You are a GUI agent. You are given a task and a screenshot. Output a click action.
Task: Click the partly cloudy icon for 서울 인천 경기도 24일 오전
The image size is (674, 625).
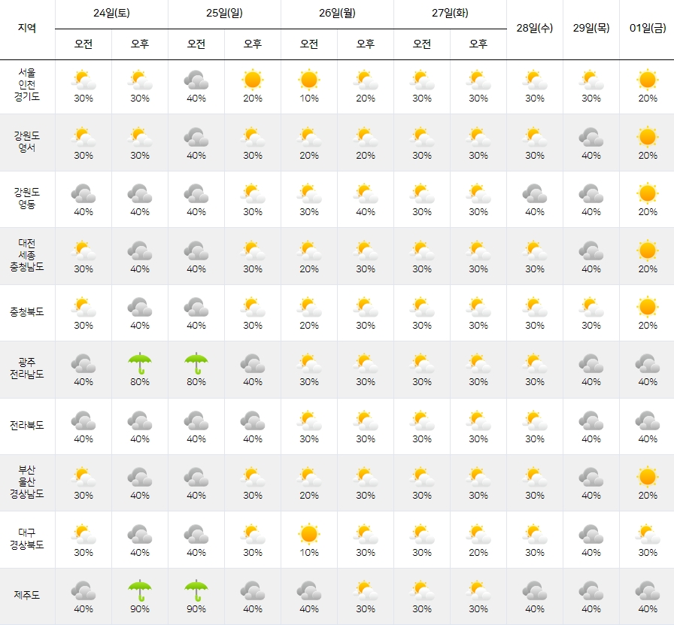(x=83, y=80)
